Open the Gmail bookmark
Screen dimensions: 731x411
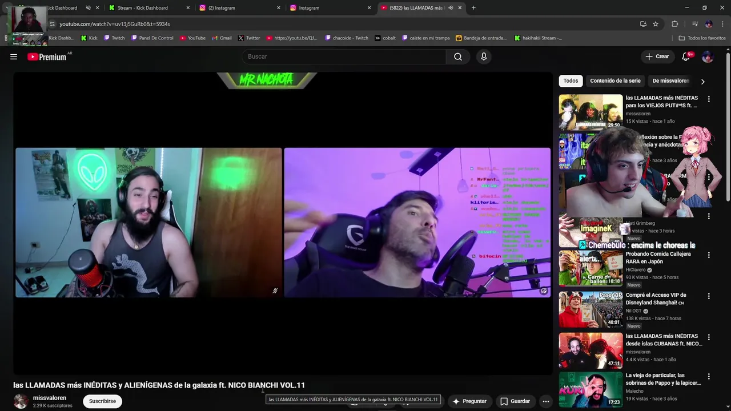point(222,38)
